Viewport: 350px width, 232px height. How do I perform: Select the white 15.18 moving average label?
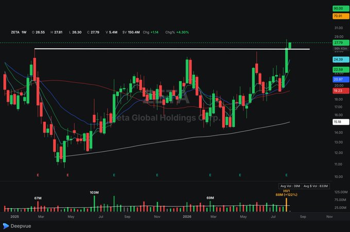pyautogui.click(x=341, y=122)
